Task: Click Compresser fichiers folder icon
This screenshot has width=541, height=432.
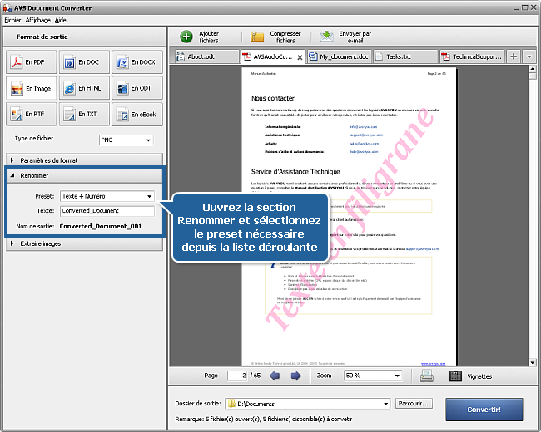Action: pos(257,37)
